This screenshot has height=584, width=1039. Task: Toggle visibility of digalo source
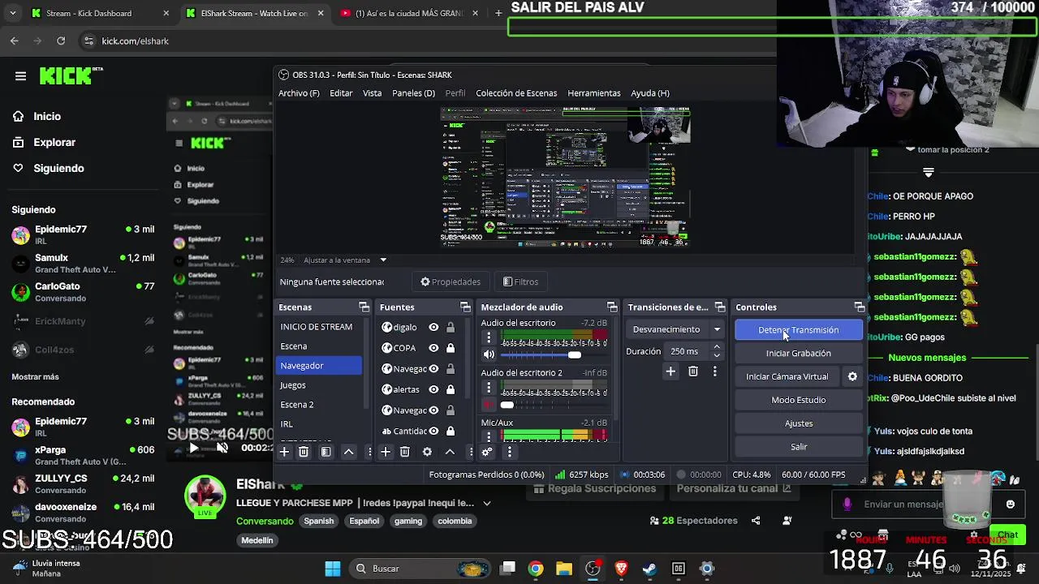(x=433, y=328)
